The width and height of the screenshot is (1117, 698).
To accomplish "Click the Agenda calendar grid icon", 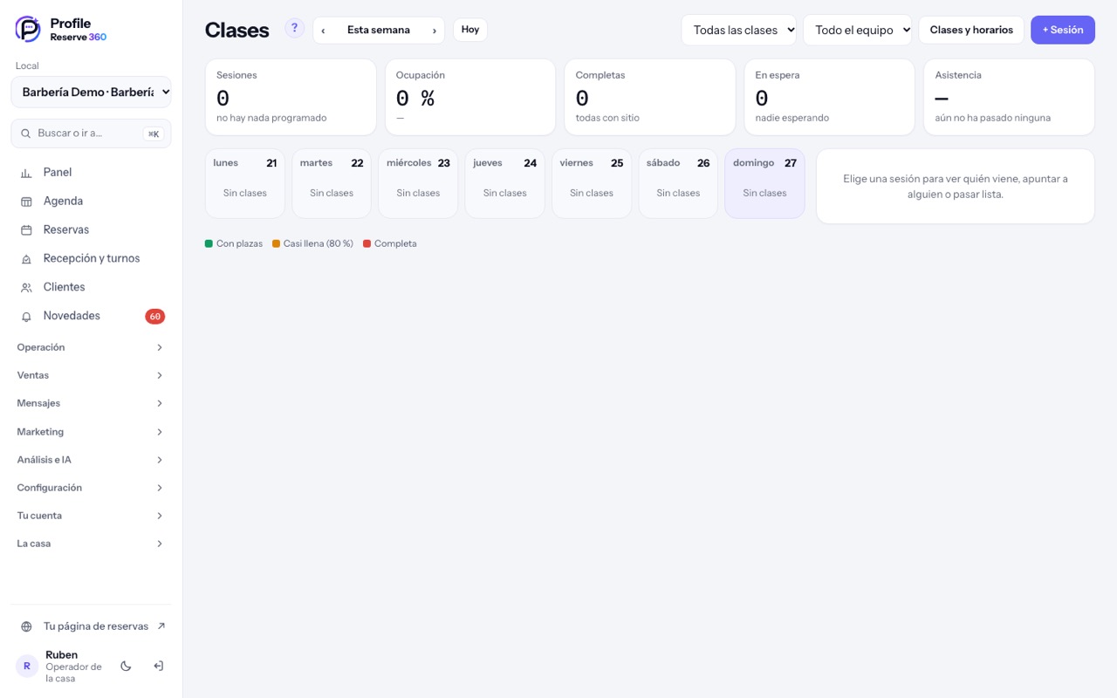I will point(26,202).
